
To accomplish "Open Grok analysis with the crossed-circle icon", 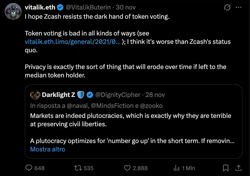I will tap(227, 7).
